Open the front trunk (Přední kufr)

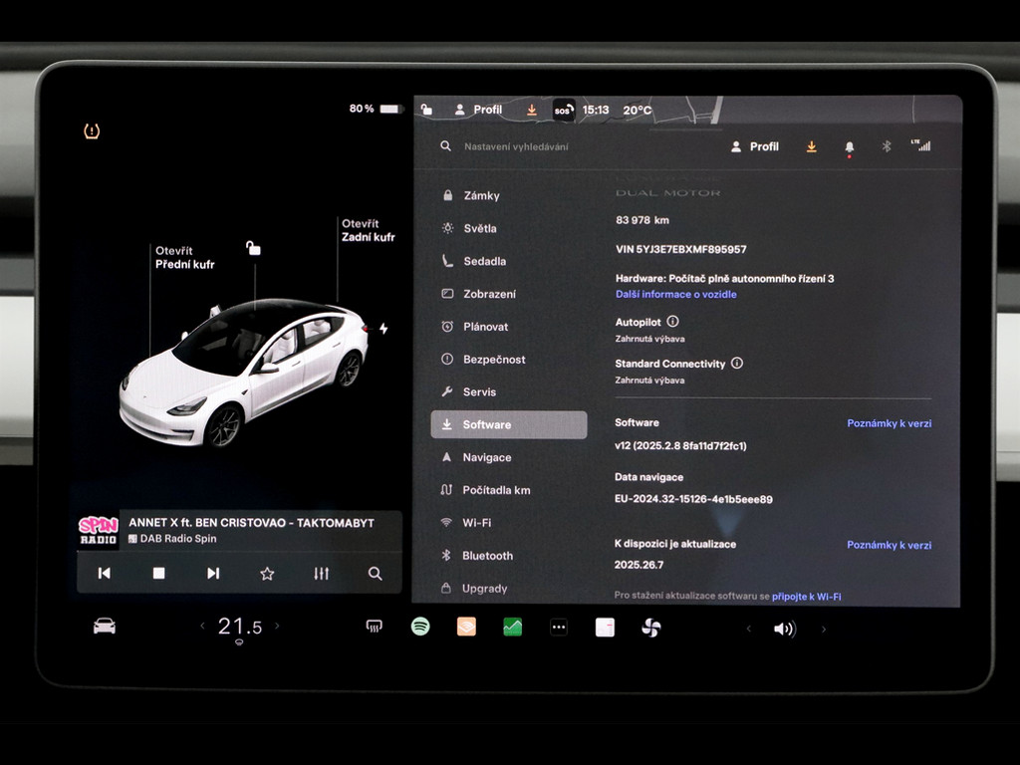coord(184,258)
